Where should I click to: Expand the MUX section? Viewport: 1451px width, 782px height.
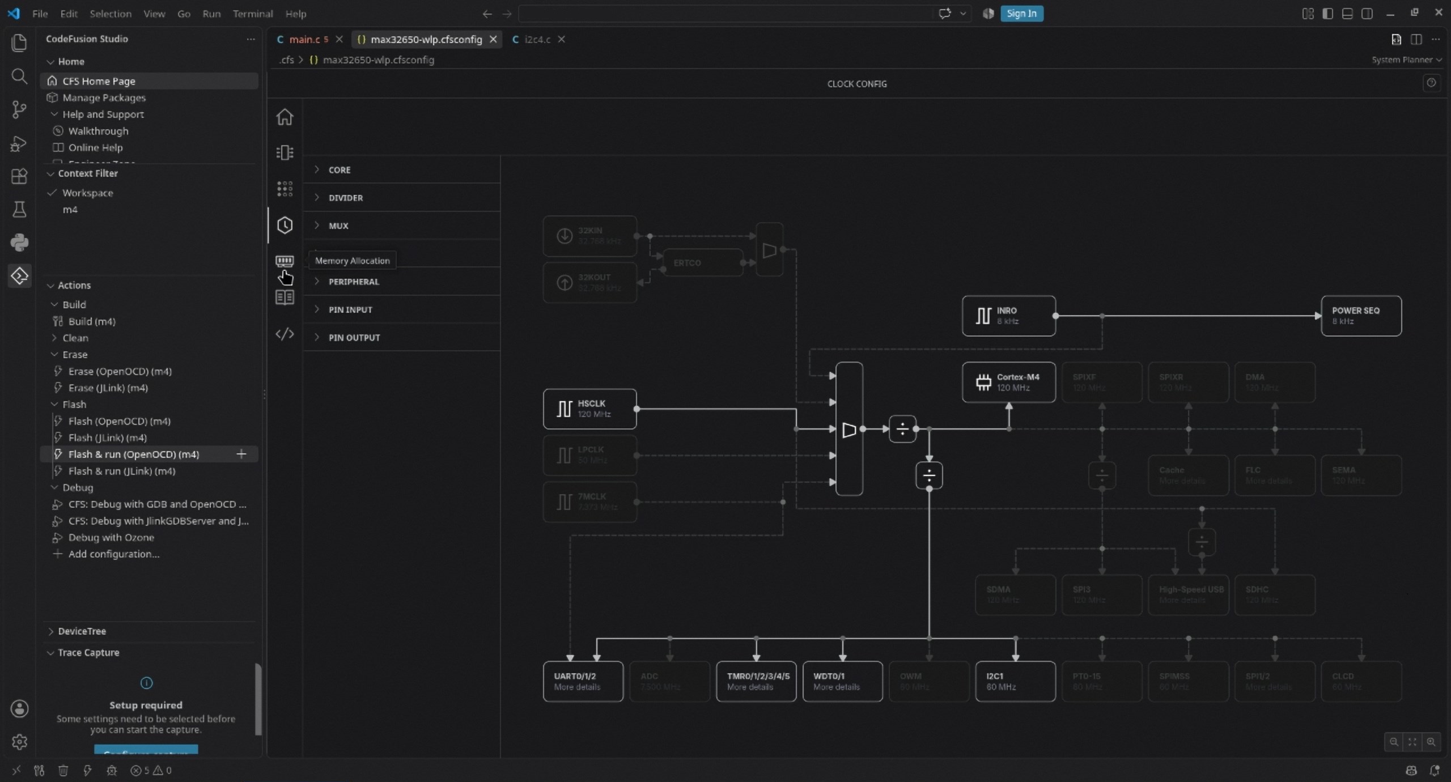pyautogui.click(x=401, y=226)
